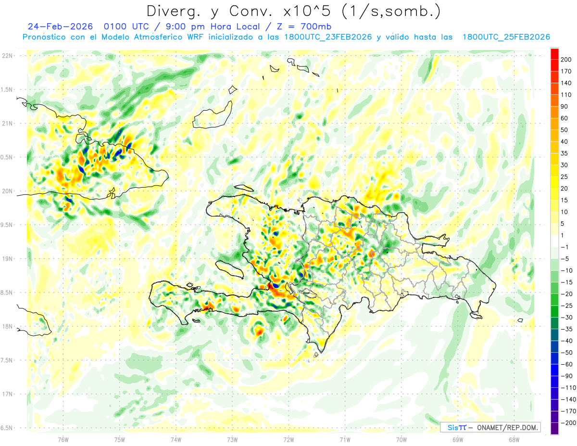This screenshot has width=577, height=446.
Task: Click the '73W' longitude label
Action: coord(232,439)
